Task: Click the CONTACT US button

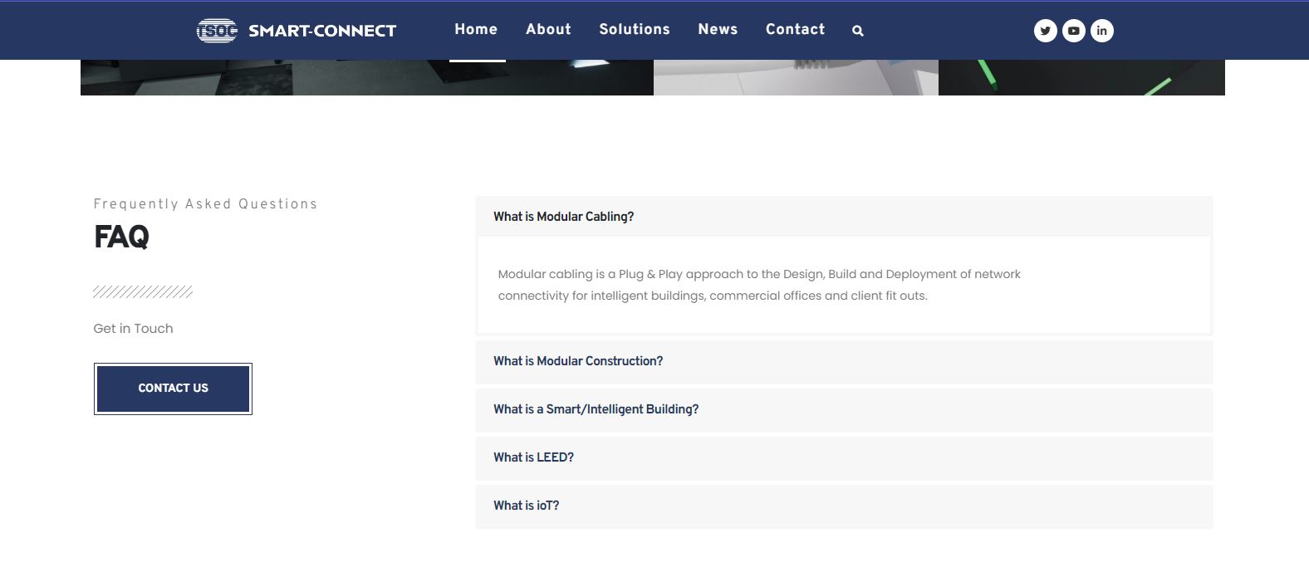Action: pos(173,389)
